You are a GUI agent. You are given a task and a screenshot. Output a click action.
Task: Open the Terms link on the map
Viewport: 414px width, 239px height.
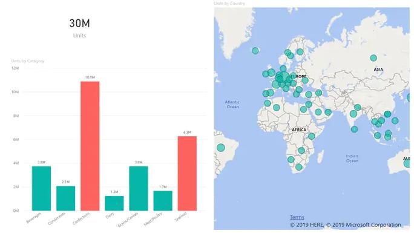(x=297, y=217)
